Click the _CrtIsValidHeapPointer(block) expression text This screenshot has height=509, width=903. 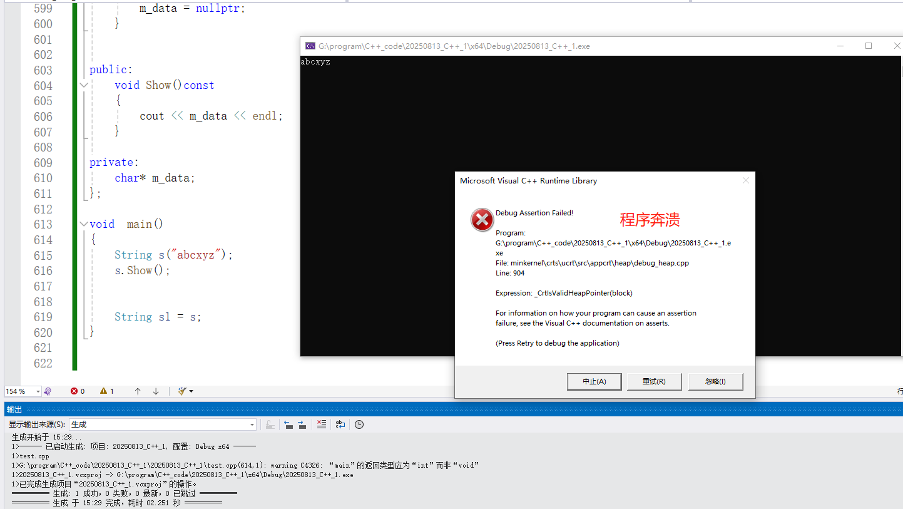click(x=564, y=293)
